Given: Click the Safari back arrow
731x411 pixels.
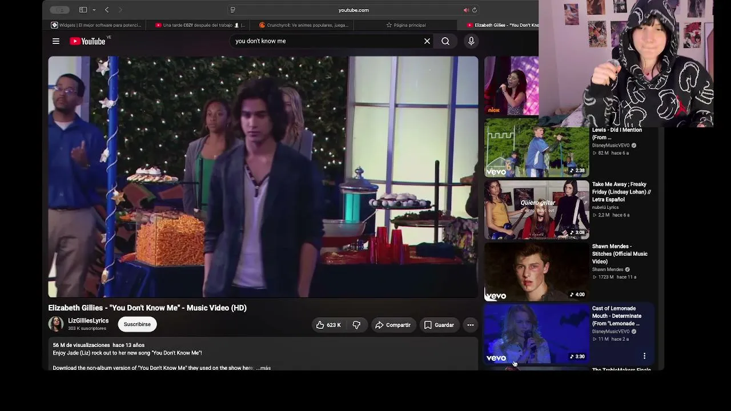Looking at the screenshot, I should (x=107, y=10).
